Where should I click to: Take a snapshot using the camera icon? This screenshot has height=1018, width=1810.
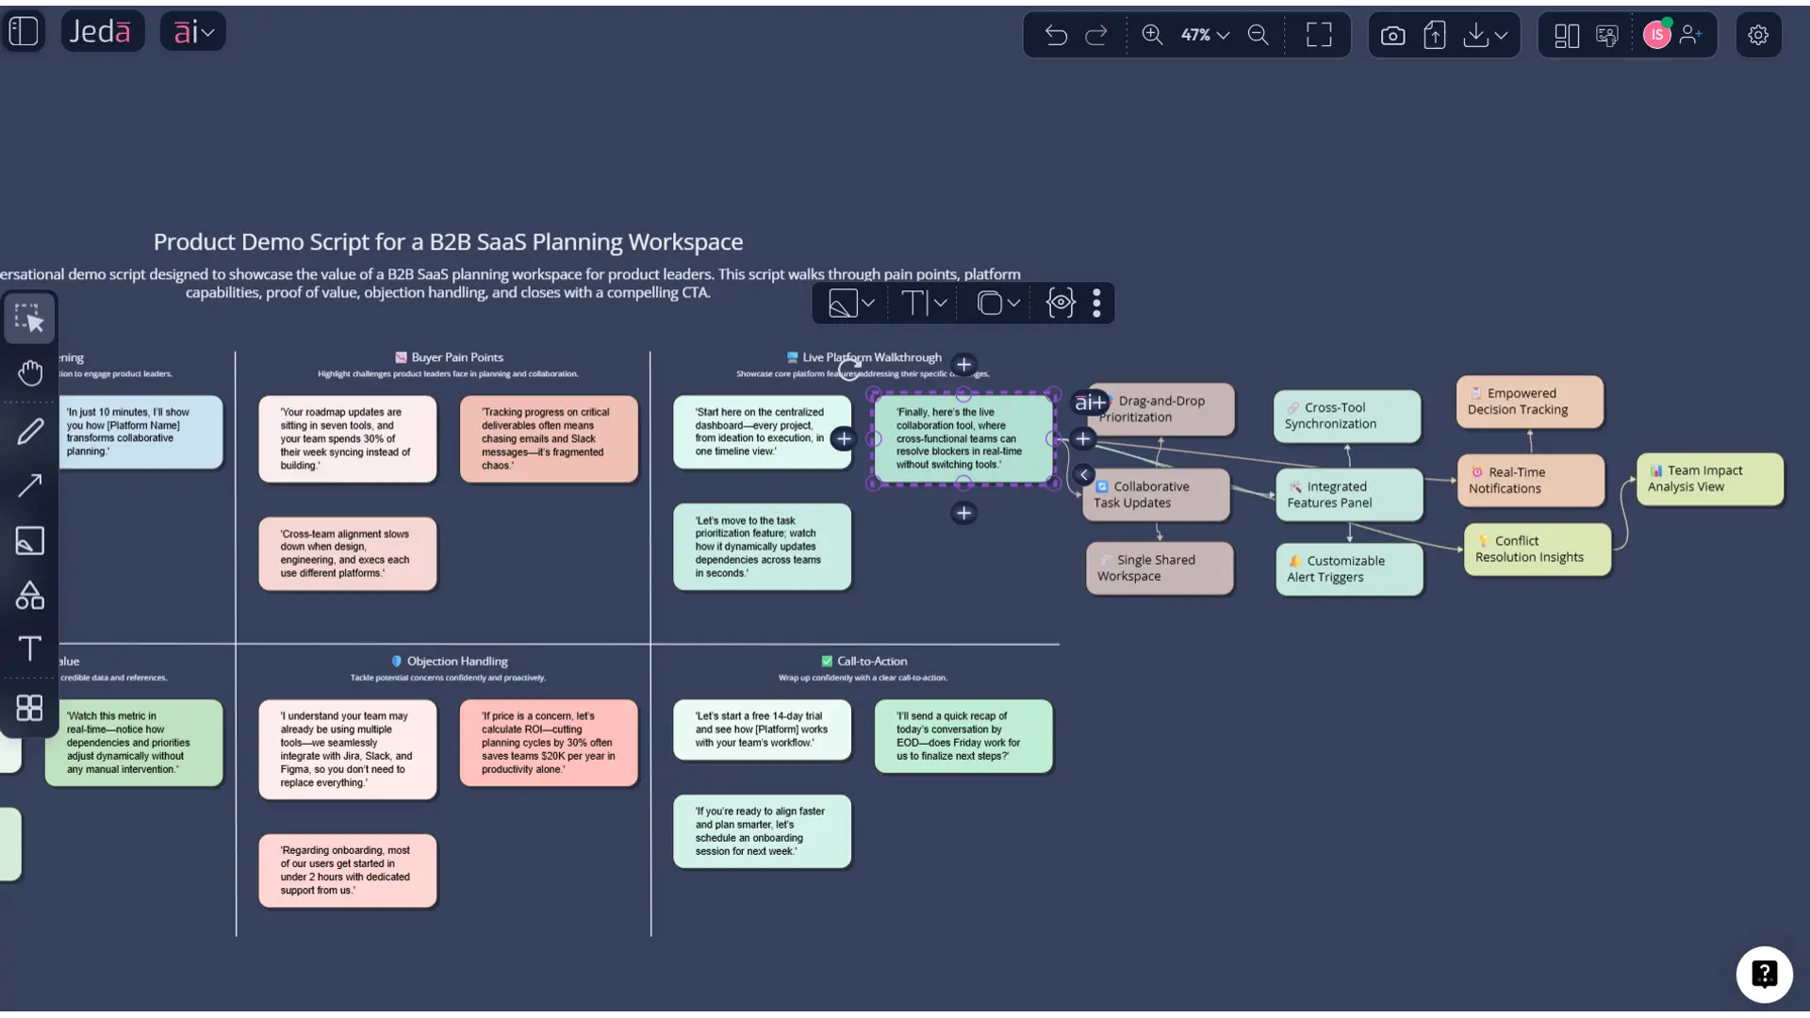[x=1392, y=35]
